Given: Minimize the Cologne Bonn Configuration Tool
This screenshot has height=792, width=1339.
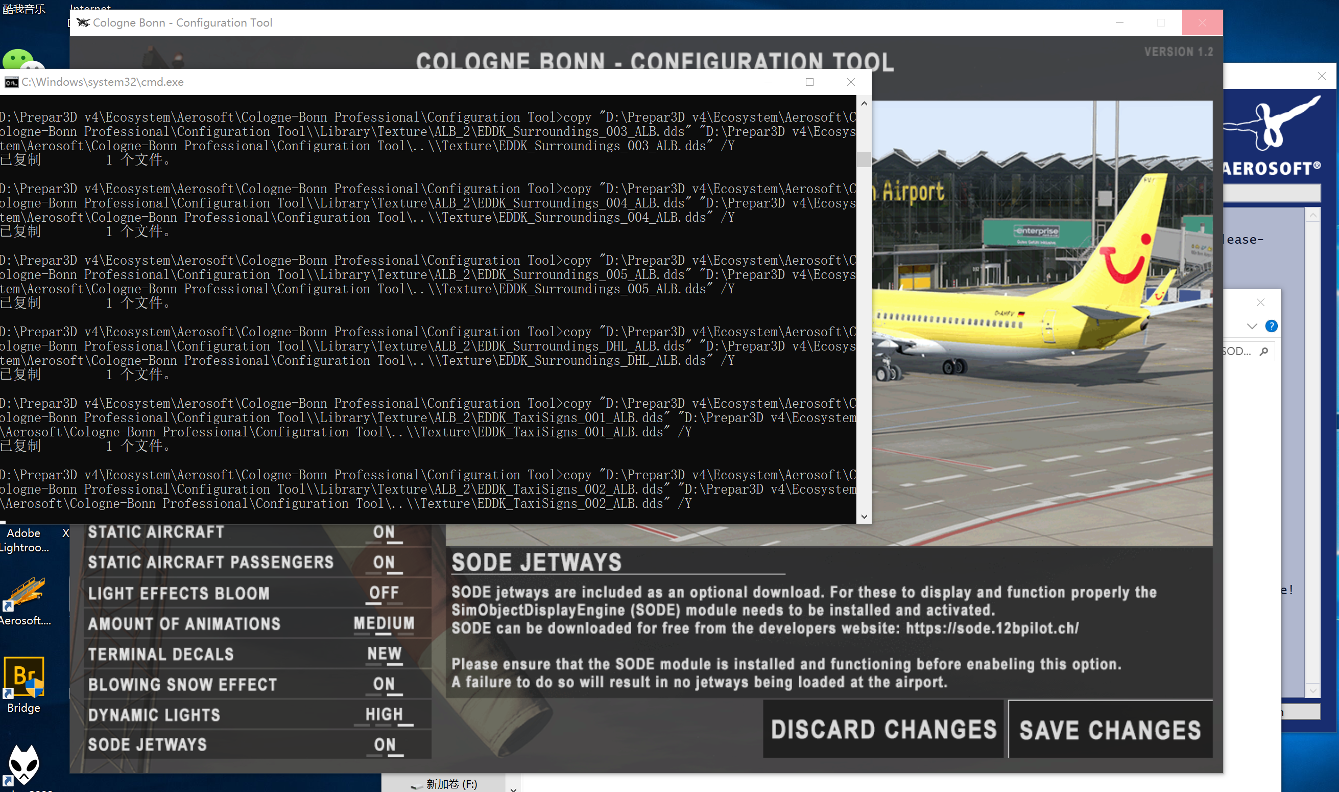Looking at the screenshot, I should click(1119, 22).
